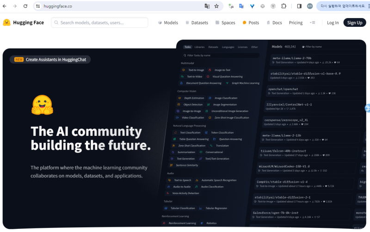Reload the page with the refresh icon
Viewport: 370px width, 232px height.
coord(25,6)
